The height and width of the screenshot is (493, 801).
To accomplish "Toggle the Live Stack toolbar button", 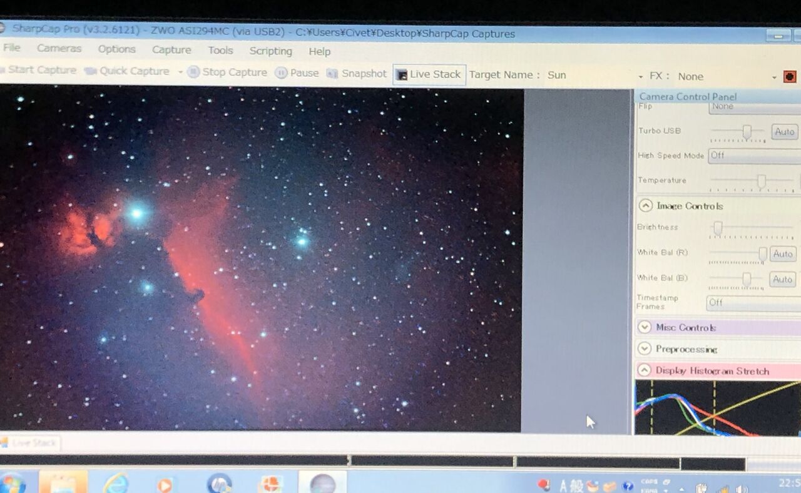I will click(429, 74).
